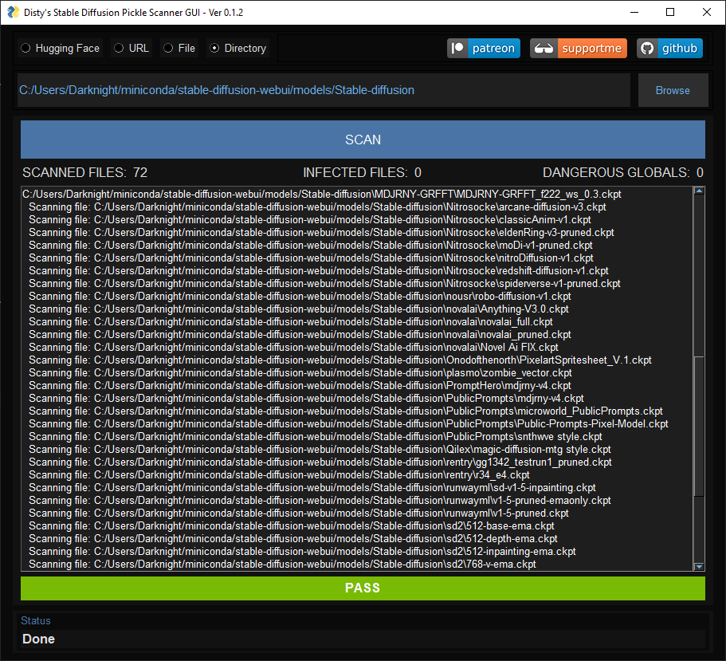Click the PixelartSpritesheet_V.1.ckpt log line

coord(340,360)
